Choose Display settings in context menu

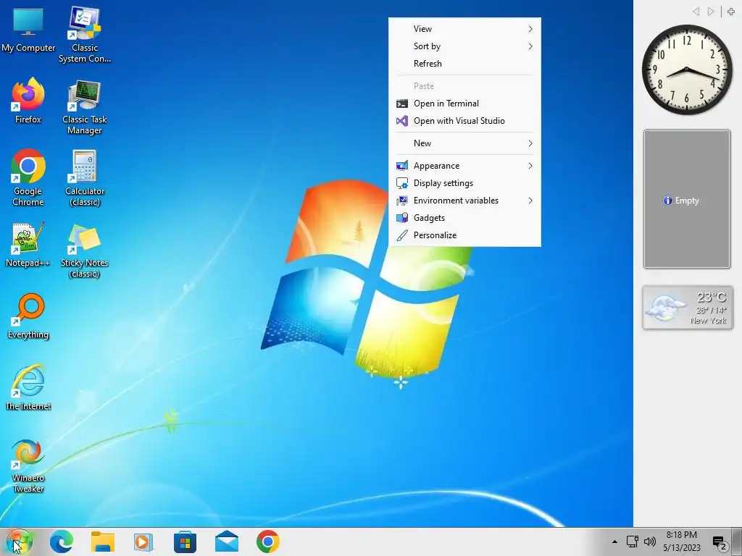coord(464,183)
